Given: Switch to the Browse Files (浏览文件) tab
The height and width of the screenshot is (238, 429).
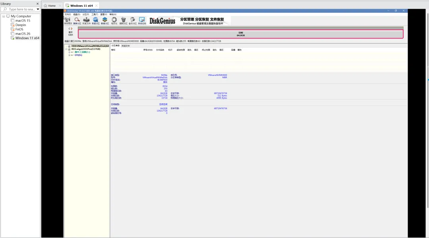Looking at the screenshot, I should [x=126, y=46].
